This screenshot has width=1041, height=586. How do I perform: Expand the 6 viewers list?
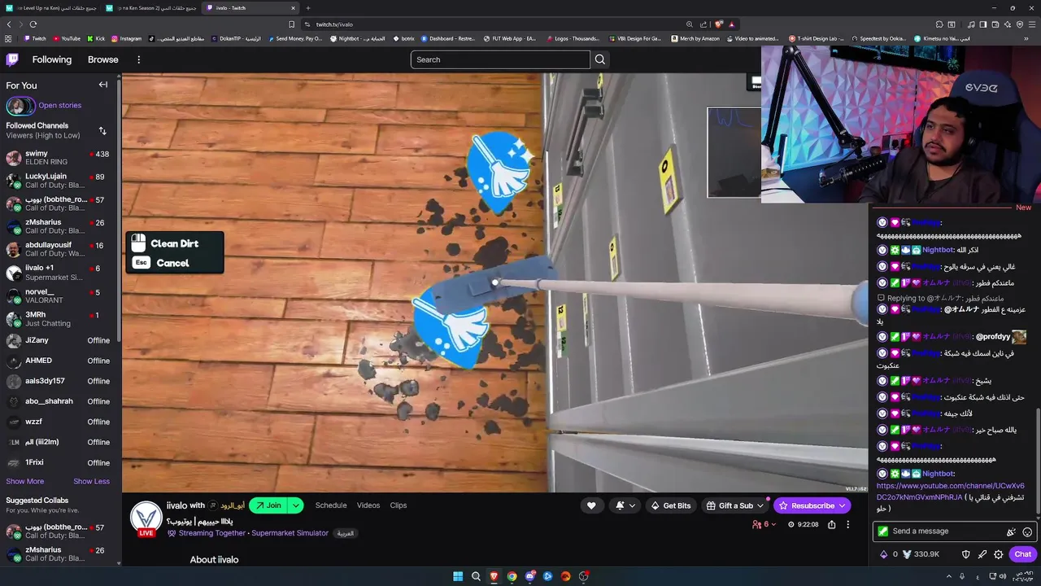764,525
